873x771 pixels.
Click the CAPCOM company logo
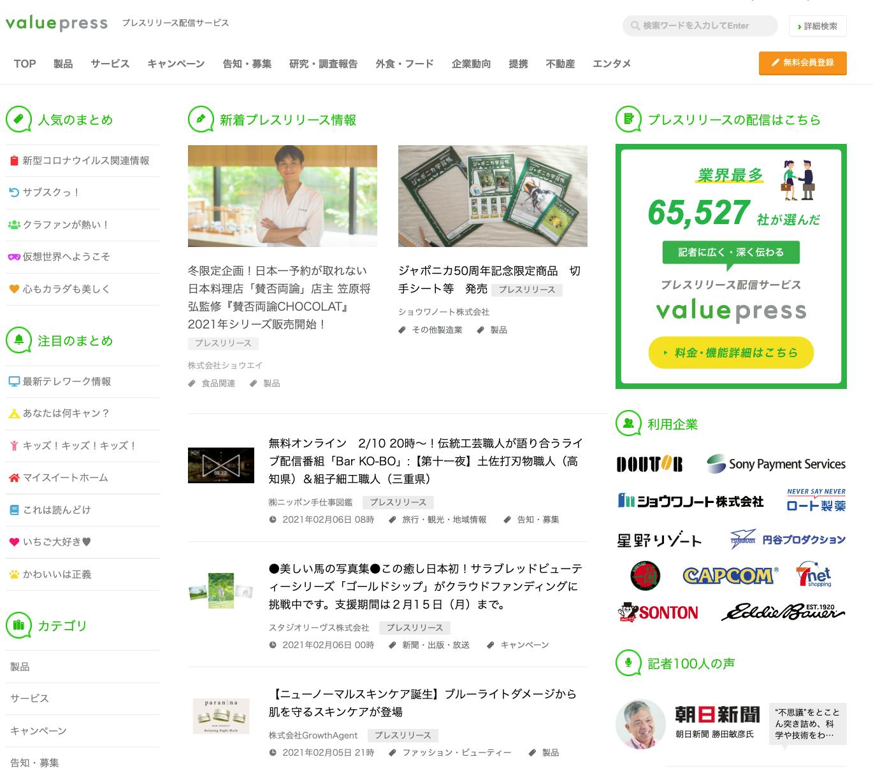[728, 576]
